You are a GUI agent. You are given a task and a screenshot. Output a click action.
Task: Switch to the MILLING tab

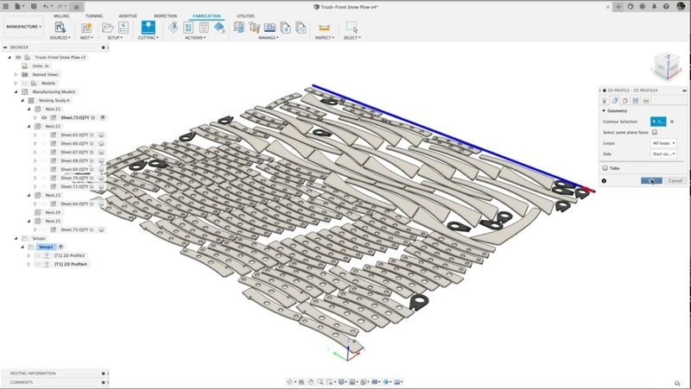pyautogui.click(x=62, y=16)
